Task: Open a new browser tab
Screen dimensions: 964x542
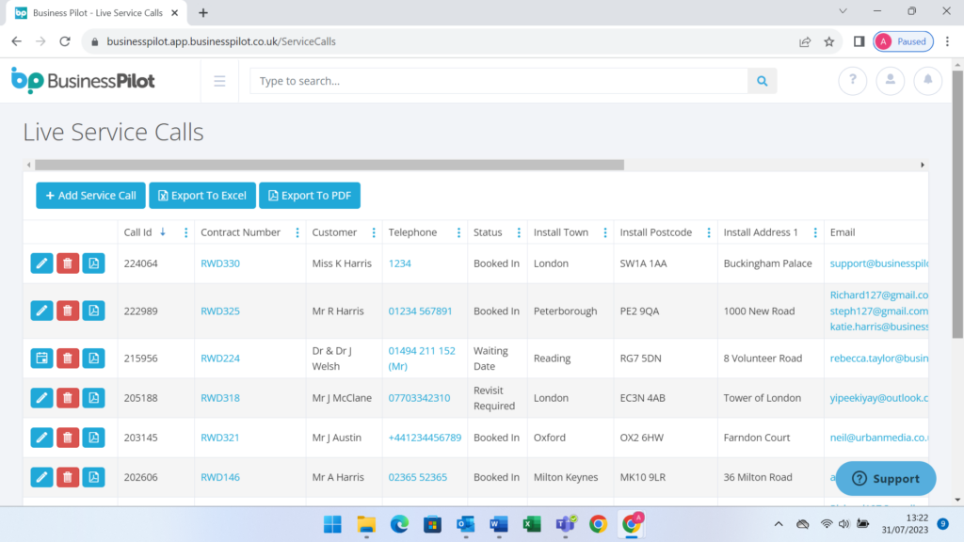Action: (x=203, y=13)
